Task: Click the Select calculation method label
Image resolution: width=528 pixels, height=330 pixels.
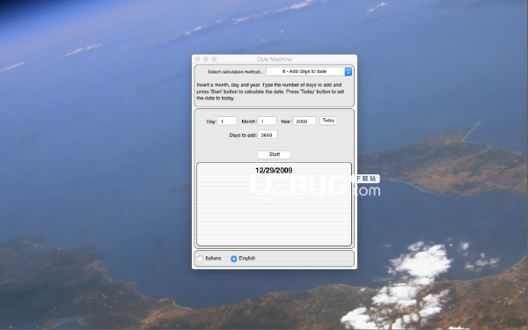Action: point(235,72)
